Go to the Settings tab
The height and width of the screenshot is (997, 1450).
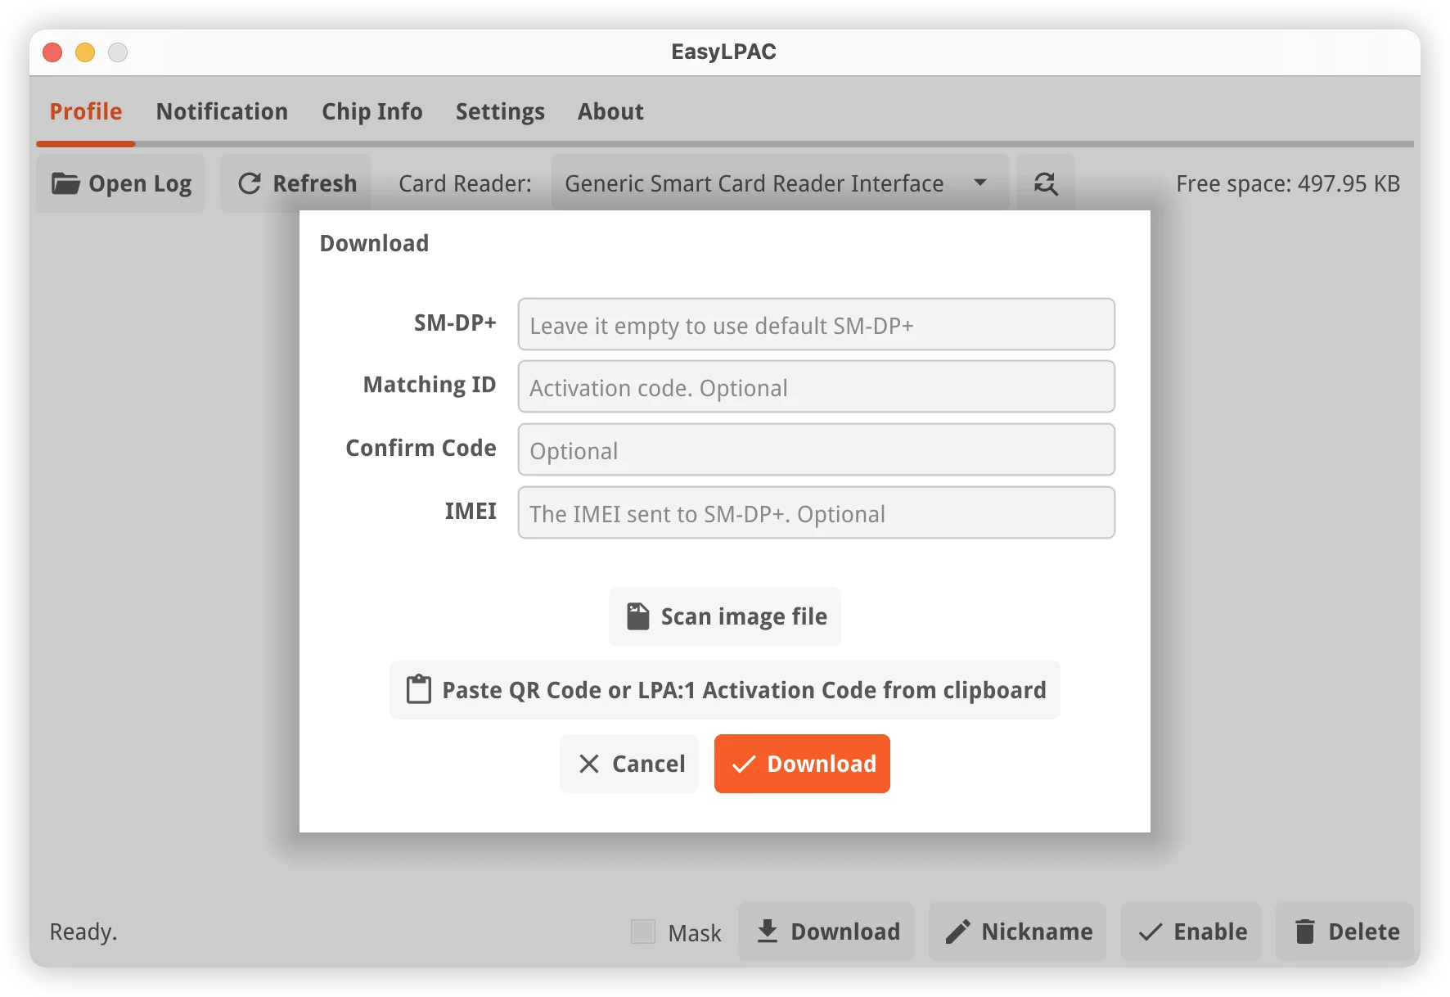(500, 111)
